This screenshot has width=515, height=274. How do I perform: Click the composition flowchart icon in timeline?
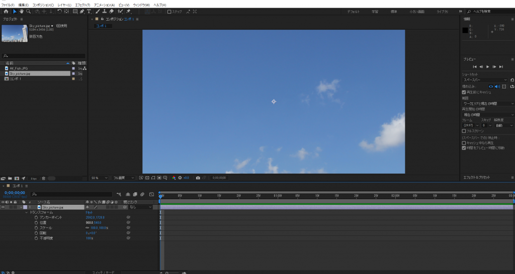[119, 194]
